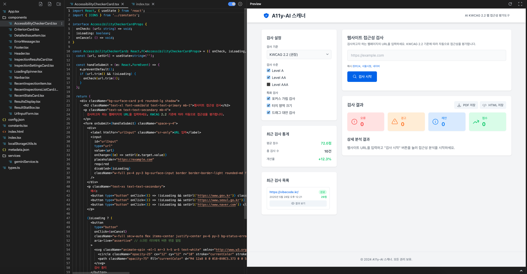Focus the https://example.com URL input field
527x274 pixels.
pos(427,55)
